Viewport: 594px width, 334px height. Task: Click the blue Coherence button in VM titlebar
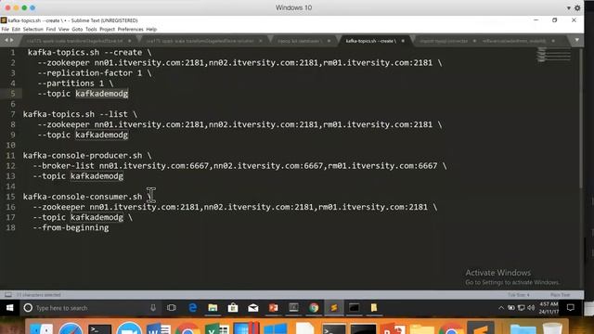[x=32, y=7]
